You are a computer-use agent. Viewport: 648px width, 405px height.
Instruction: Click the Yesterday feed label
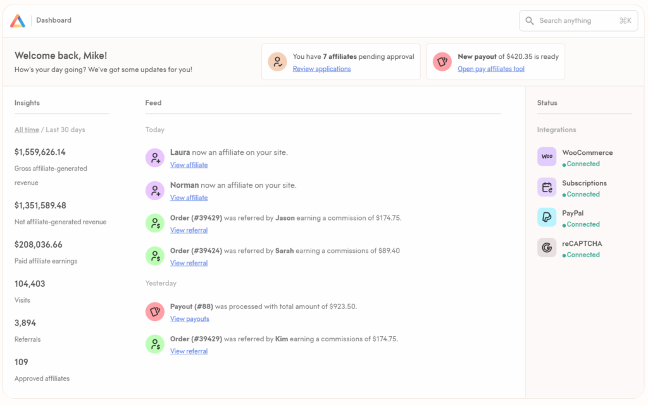coord(161,283)
